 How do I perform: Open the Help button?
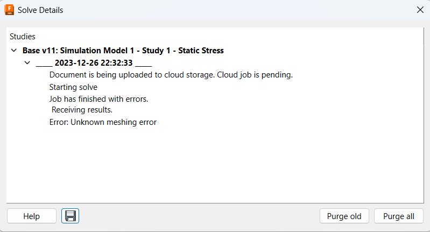[x=32, y=216]
